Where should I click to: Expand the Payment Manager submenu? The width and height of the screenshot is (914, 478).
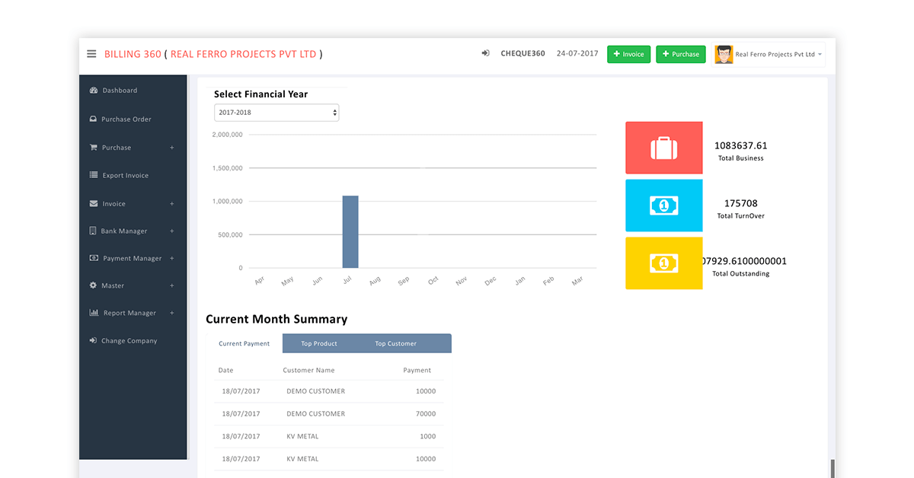[172, 259]
